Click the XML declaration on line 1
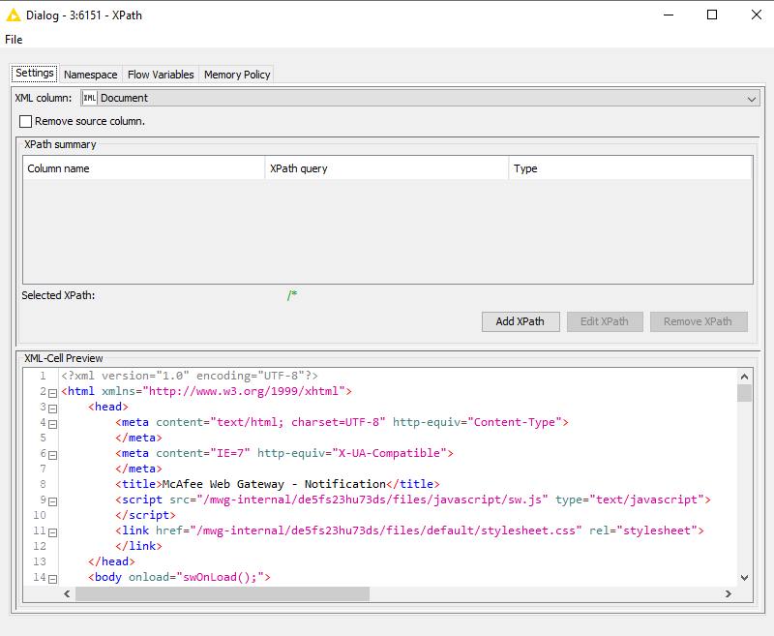The image size is (774, 636). click(x=190, y=376)
